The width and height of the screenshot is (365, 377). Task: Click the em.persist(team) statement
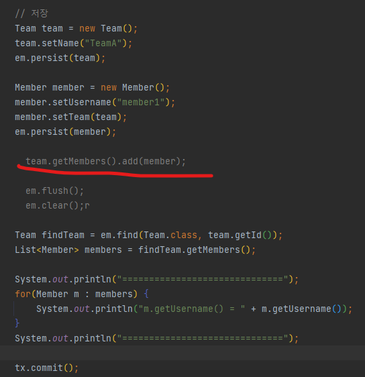pyautogui.click(x=60, y=58)
